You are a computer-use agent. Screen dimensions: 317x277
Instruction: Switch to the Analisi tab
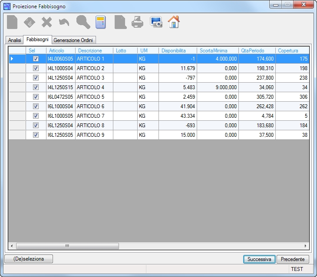pos(15,40)
